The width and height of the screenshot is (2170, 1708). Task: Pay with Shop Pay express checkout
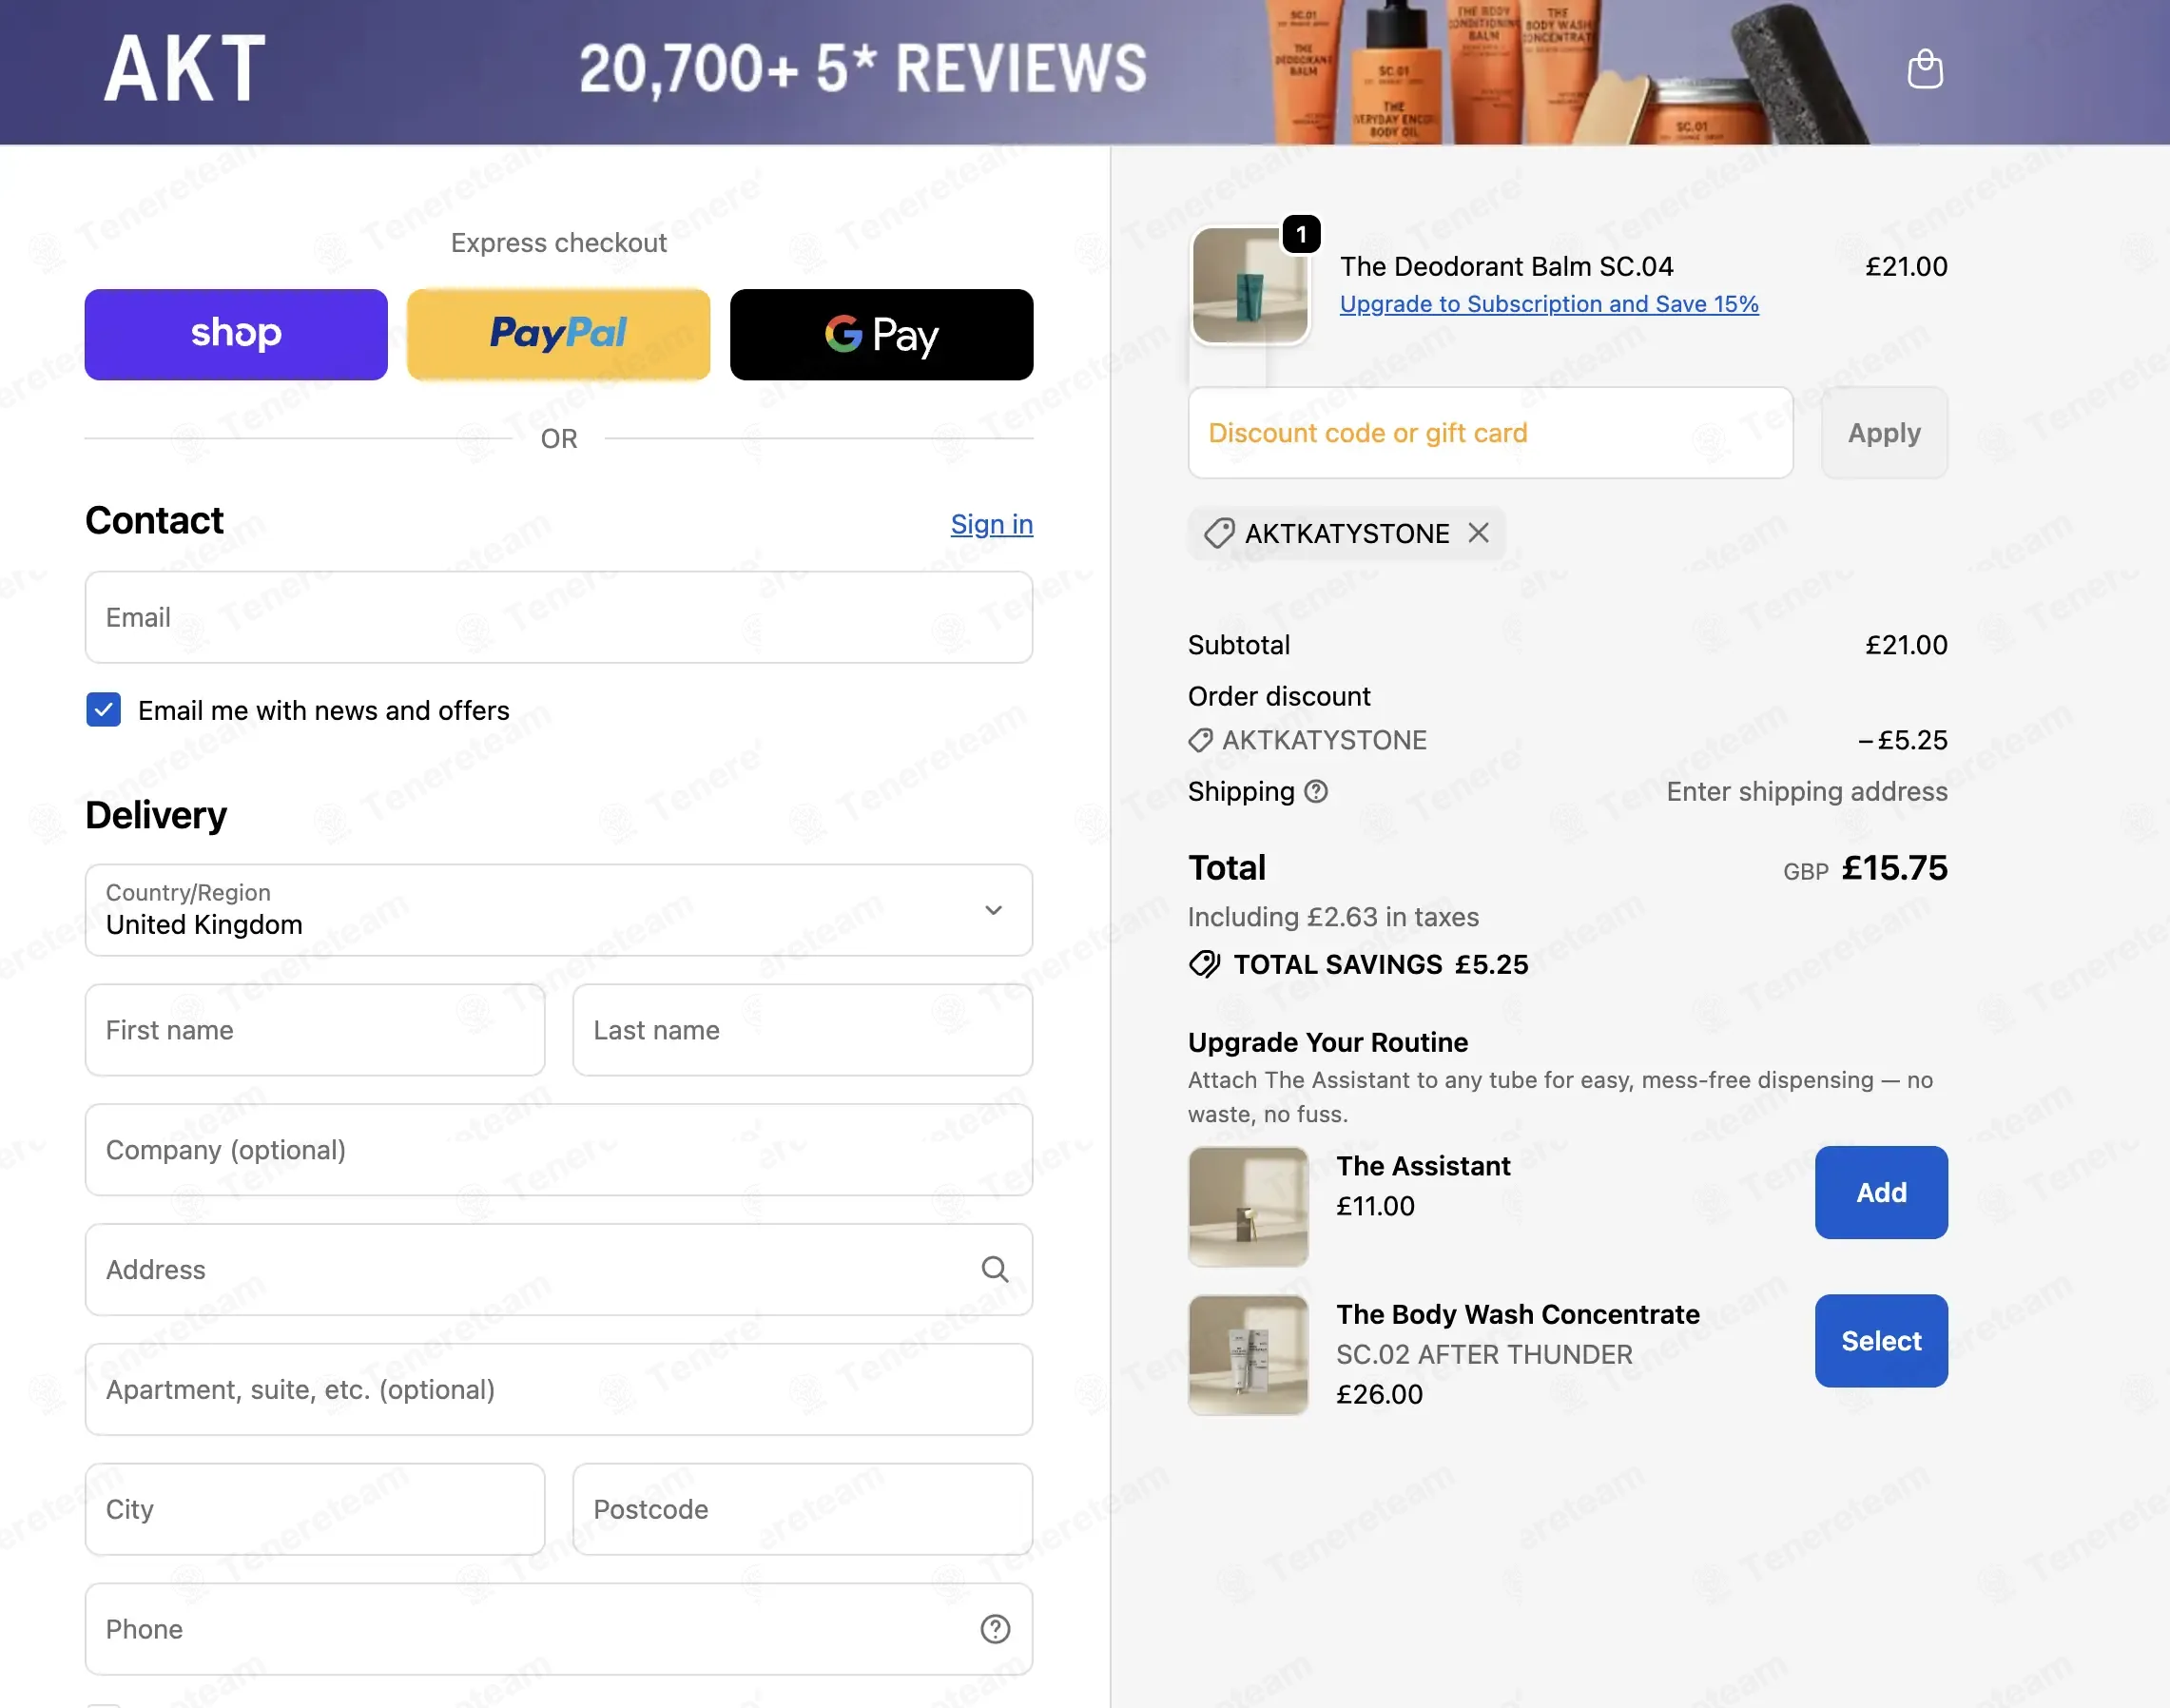click(x=236, y=335)
